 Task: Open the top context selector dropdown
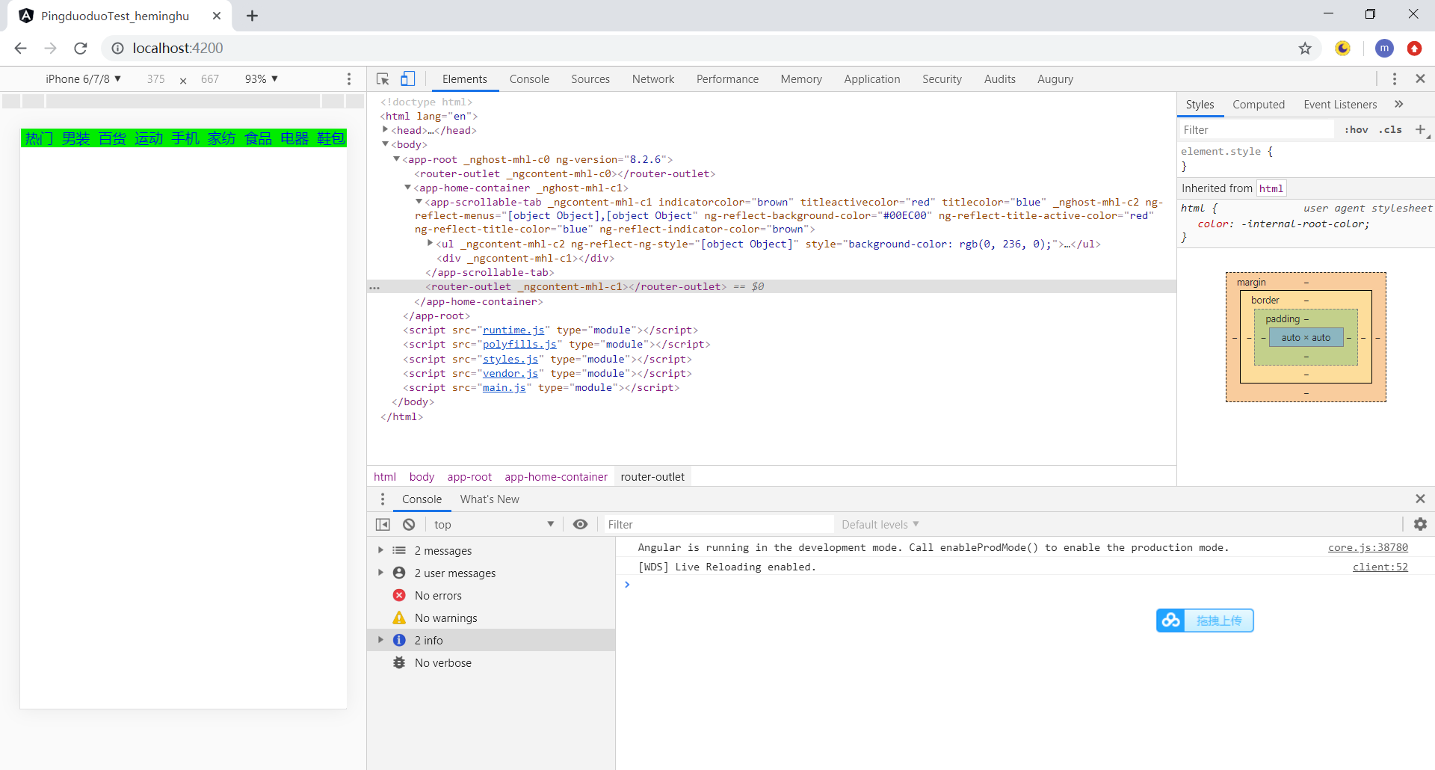click(494, 525)
